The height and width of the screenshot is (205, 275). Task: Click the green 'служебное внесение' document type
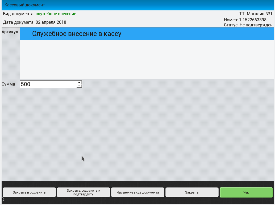pos(56,14)
